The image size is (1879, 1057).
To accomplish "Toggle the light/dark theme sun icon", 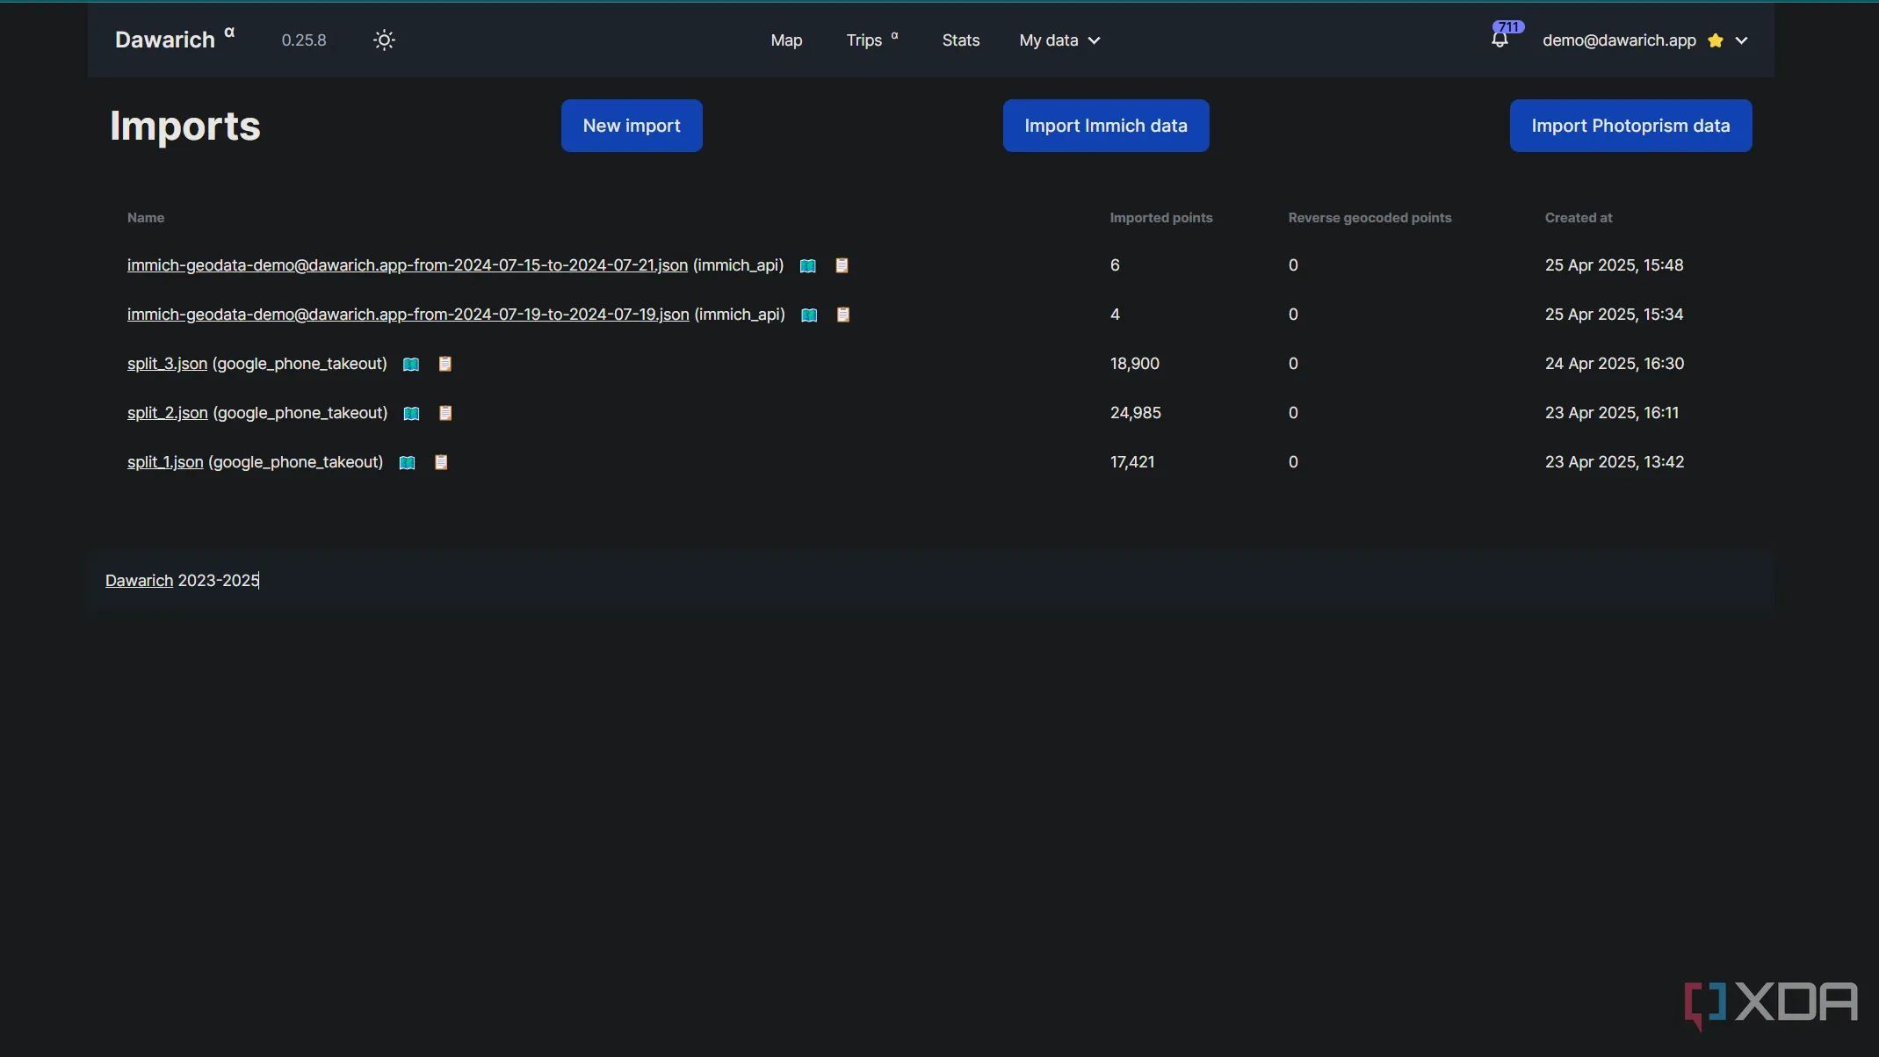I will pyautogui.click(x=384, y=40).
